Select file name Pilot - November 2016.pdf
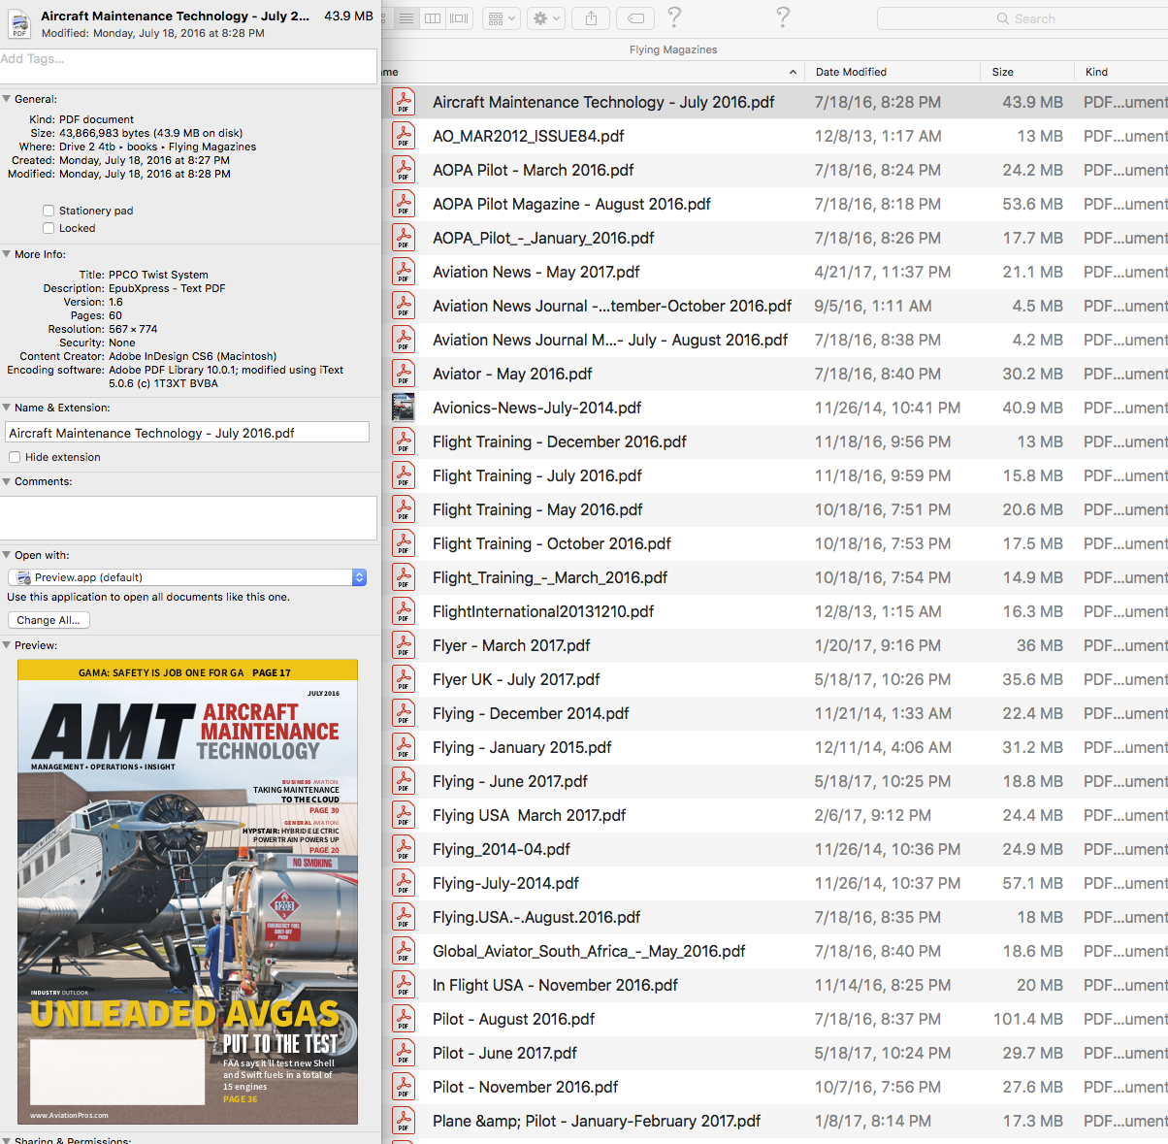The height and width of the screenshot is (1144, 1168). (x=526, y=1087)
